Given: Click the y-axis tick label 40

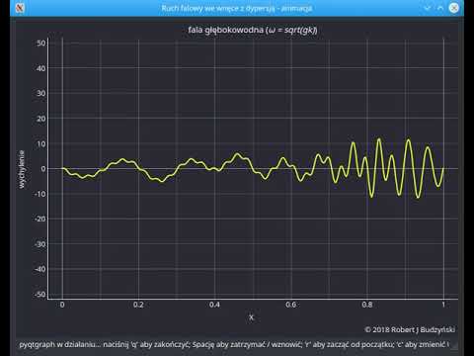Looking at the screenshot, I should click(x=40, y=68).
